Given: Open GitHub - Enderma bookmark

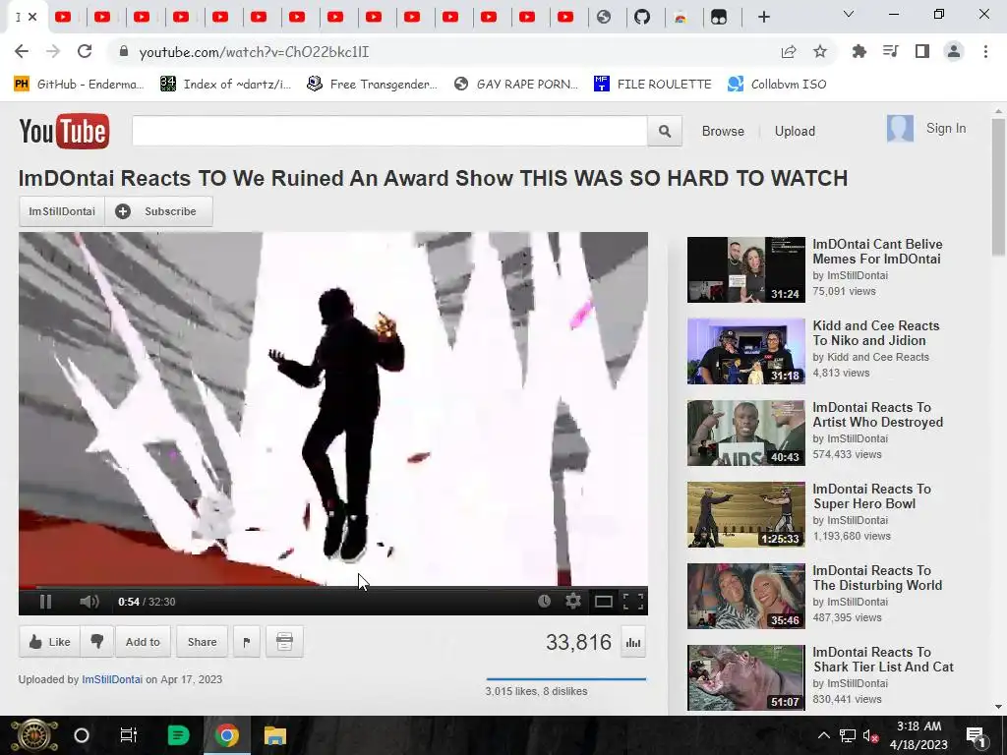Looking at the screenshot, I should pyautogui.click(x=79, y=85).
